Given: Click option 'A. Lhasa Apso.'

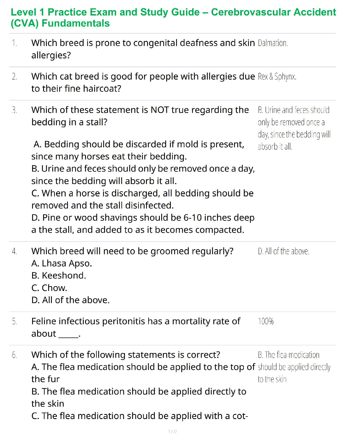Looking at the screenshot, I should click(x=62, y=263).
